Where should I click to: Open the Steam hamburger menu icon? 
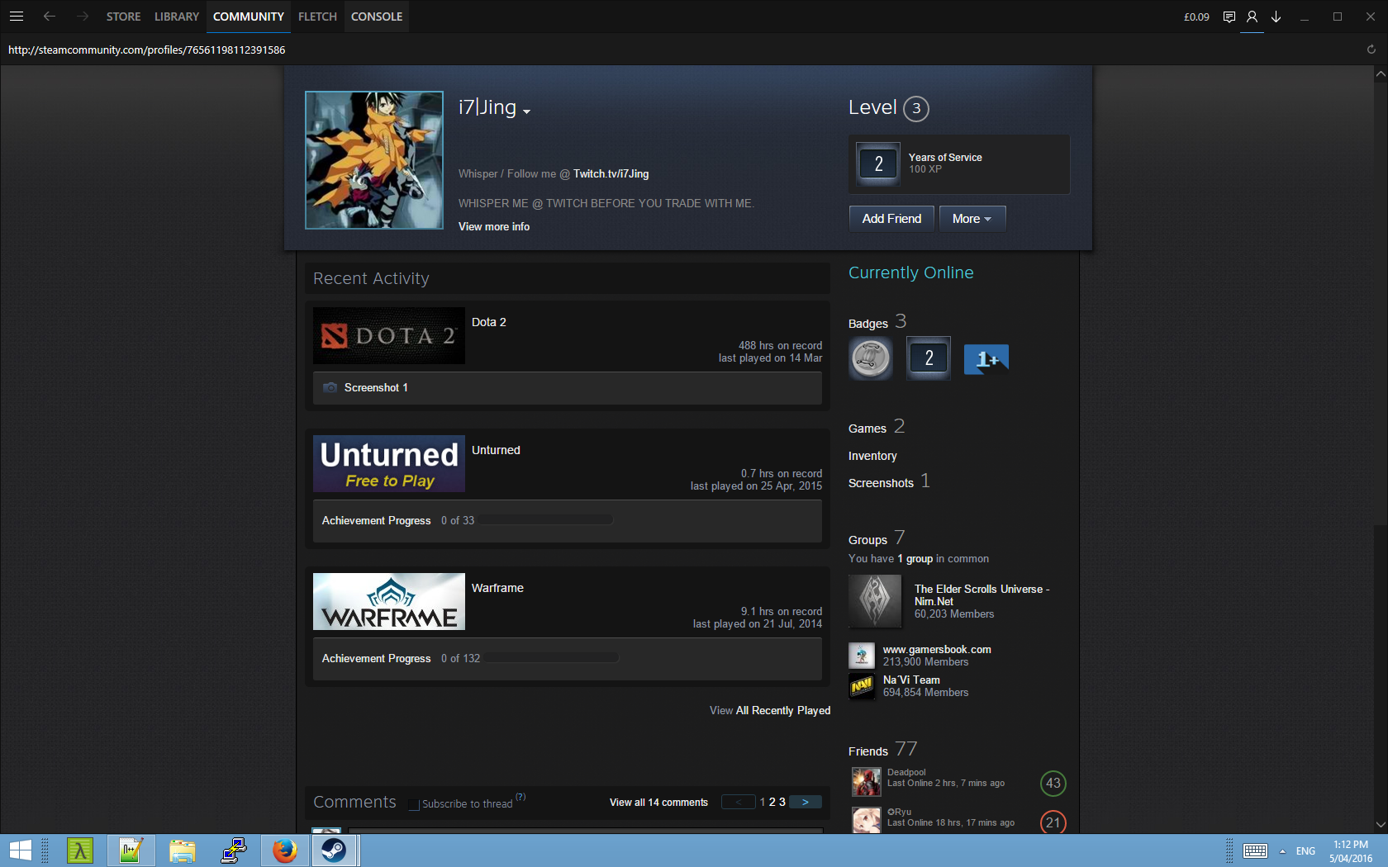click(x=17, y=17)
